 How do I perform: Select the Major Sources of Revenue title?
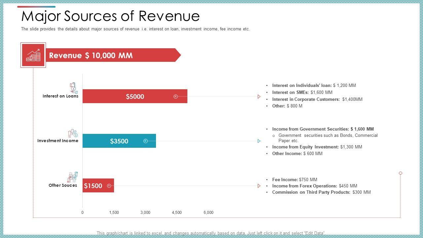pos(110,16)
